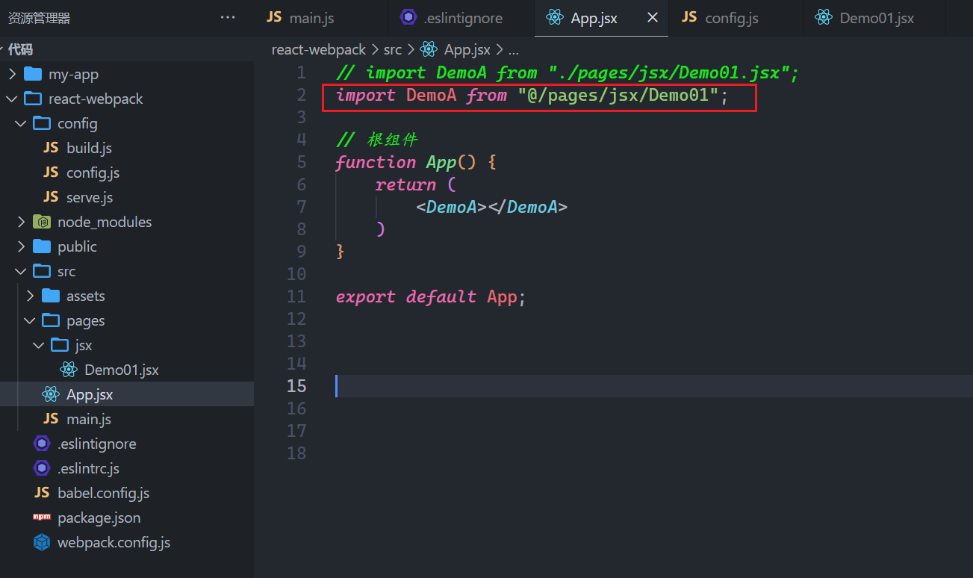Screen dimensions: 973x578
Task: Click the pages folder icon
Action: point(51,320)
